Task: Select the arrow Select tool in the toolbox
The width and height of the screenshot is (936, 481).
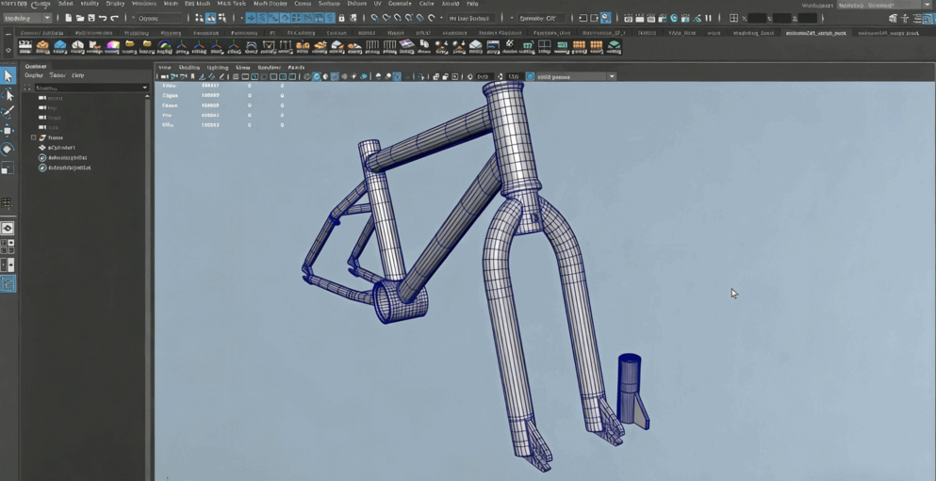Action: coord(8,75)
